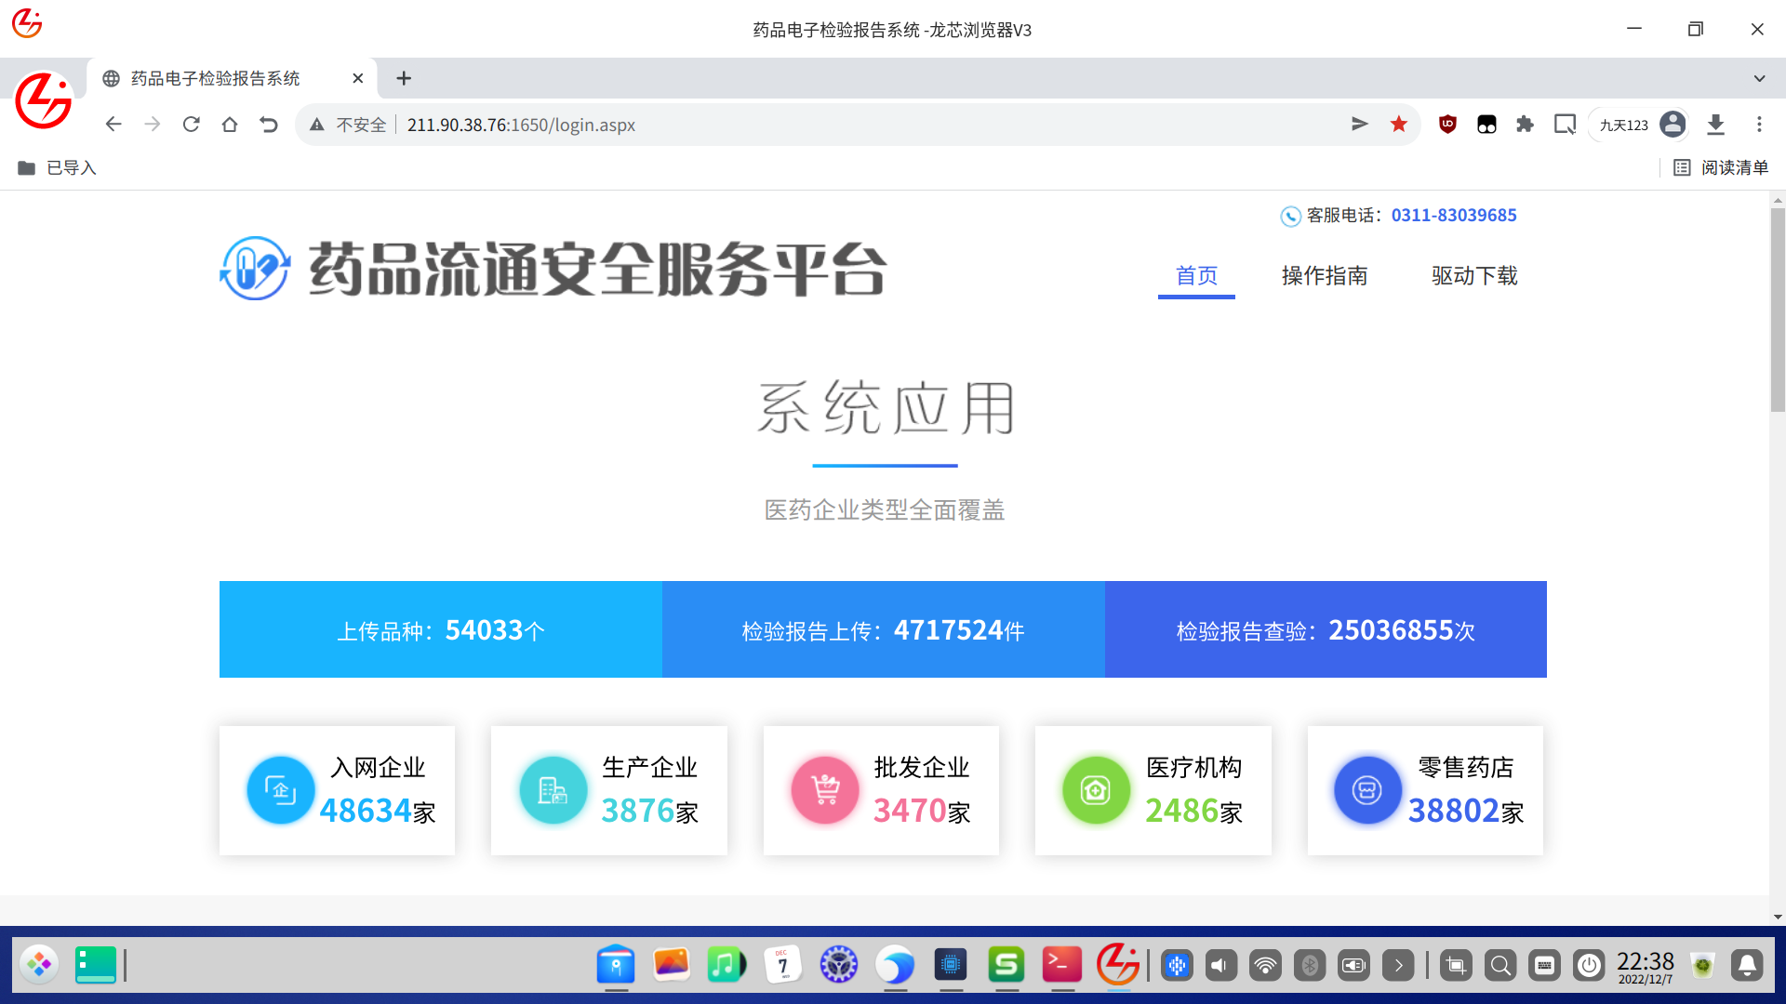Go to browser home page icon

pyautogui.click(x=230, y=125)
